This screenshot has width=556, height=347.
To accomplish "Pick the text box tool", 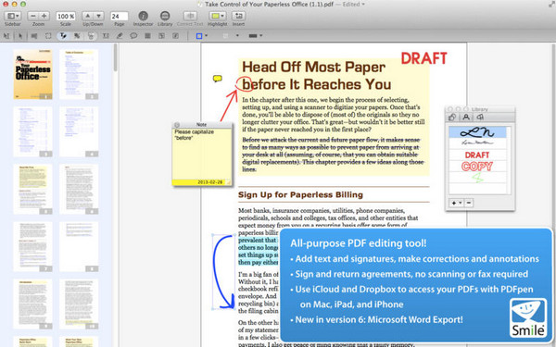I will coord(106,36).
